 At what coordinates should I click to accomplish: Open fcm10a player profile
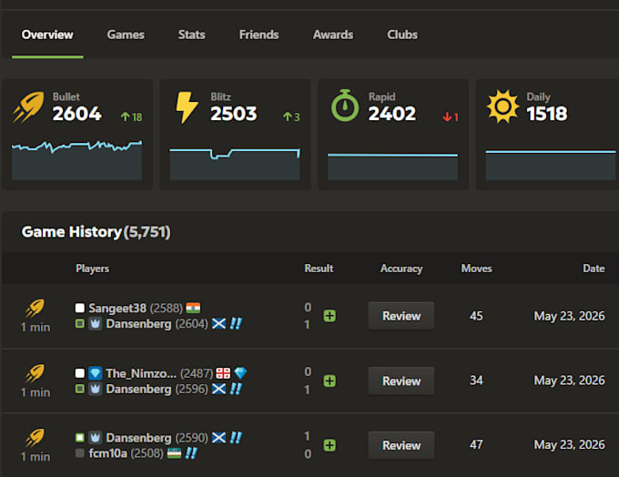click(x=107, y=453)
